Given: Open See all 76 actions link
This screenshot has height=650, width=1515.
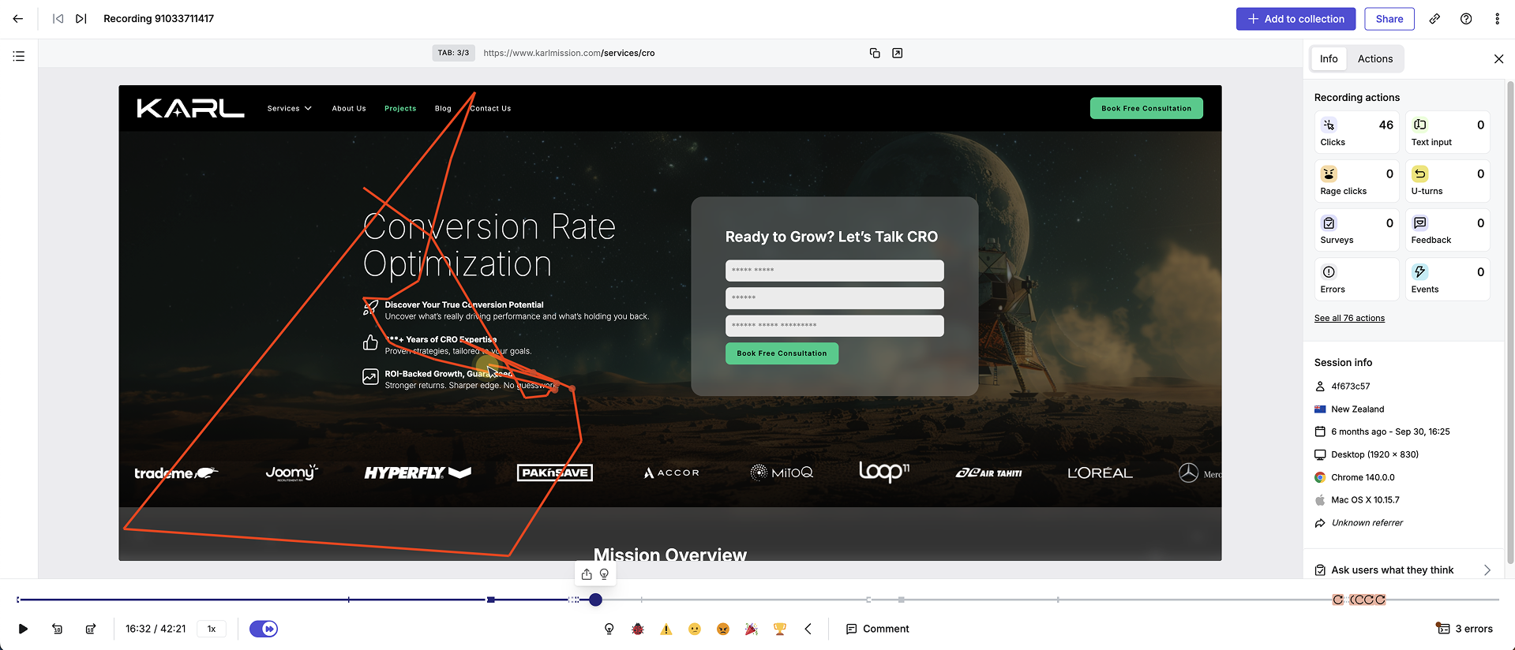Looking at the screenshot, I should coord(1349,318).
